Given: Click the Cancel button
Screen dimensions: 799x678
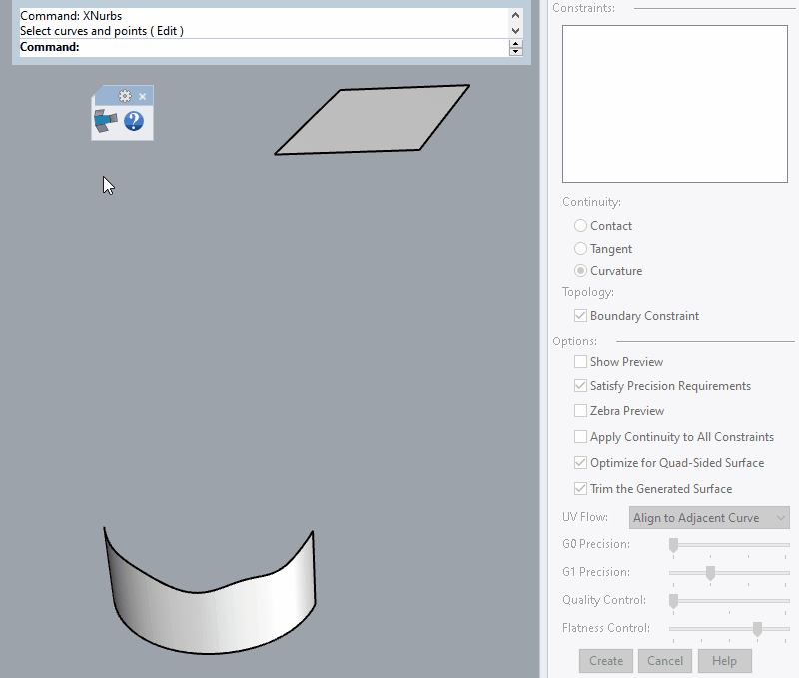Looking at the screenshot, I should click(664, 660).
